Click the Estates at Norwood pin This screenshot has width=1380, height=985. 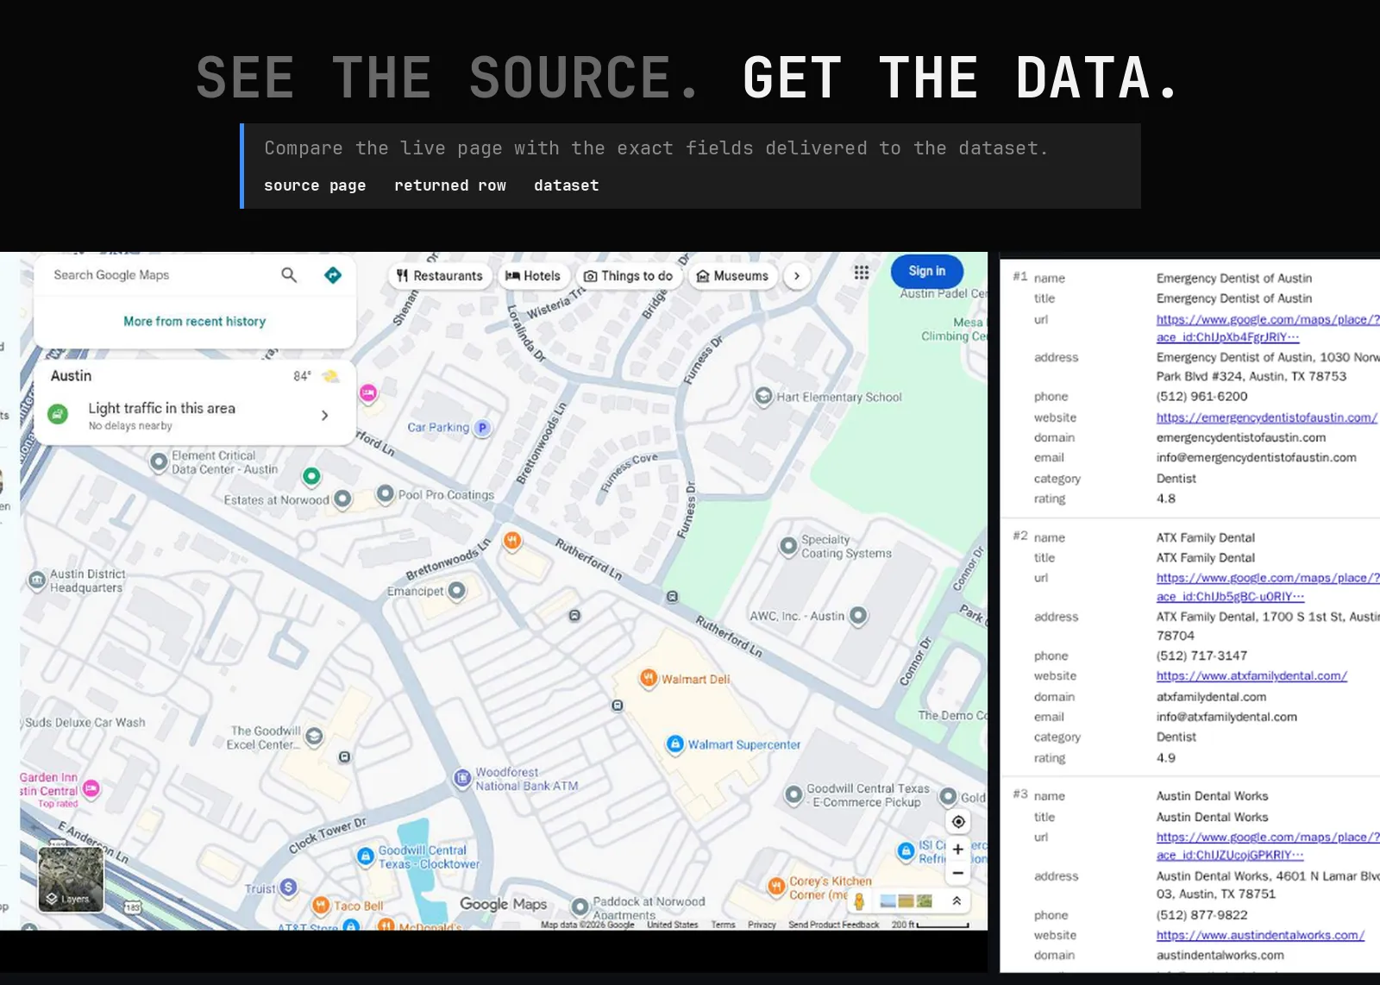click(x=342, y=499)
